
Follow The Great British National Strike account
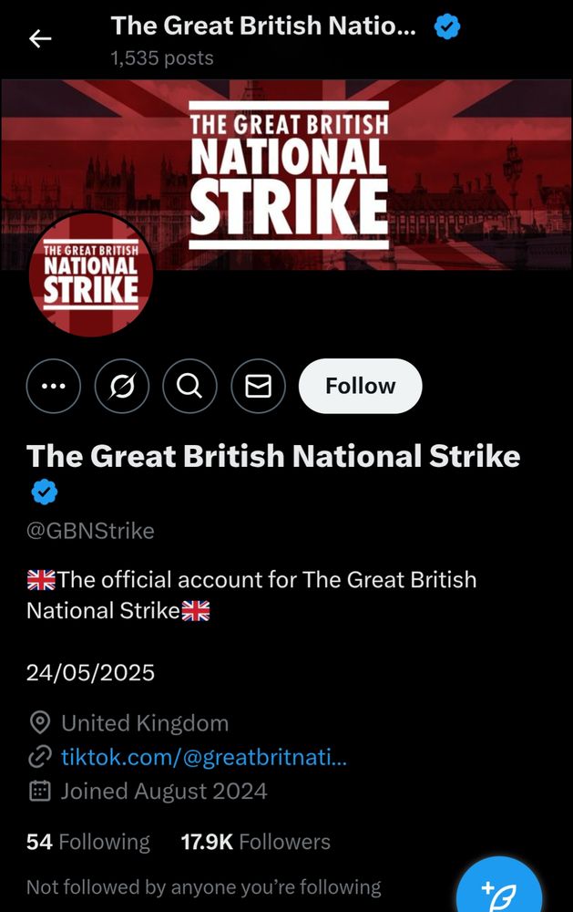(x=359, y=386)
